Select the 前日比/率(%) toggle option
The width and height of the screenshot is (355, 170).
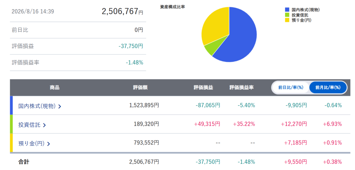point(291,88)
